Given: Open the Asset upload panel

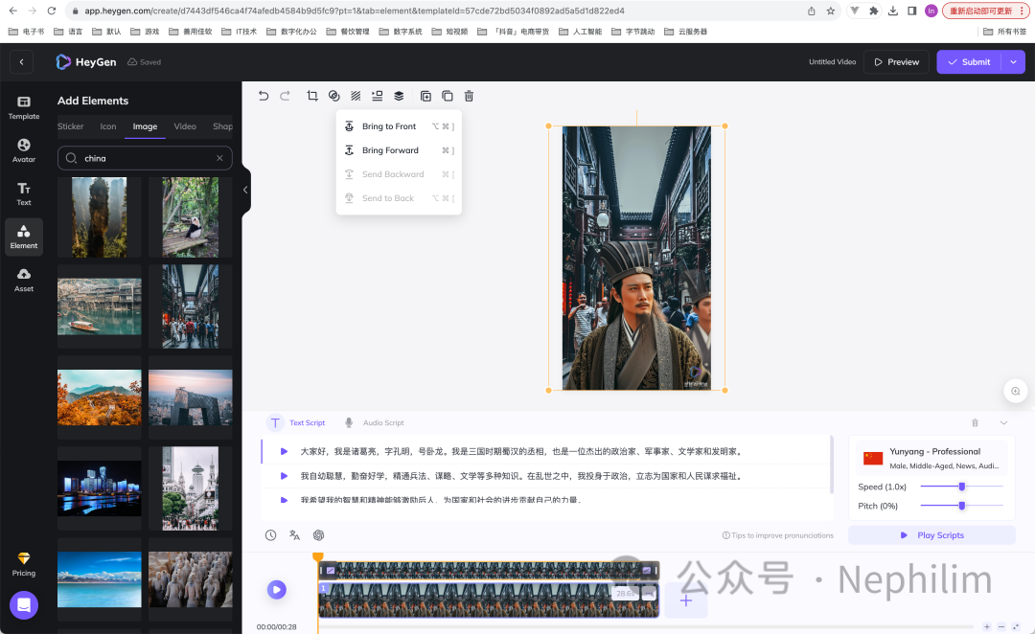Looking at the screenshot, I should 24,279.
